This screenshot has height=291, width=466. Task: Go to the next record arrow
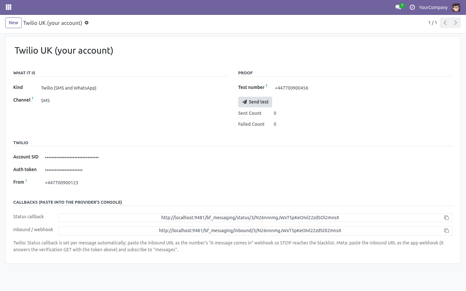(455, 23)
